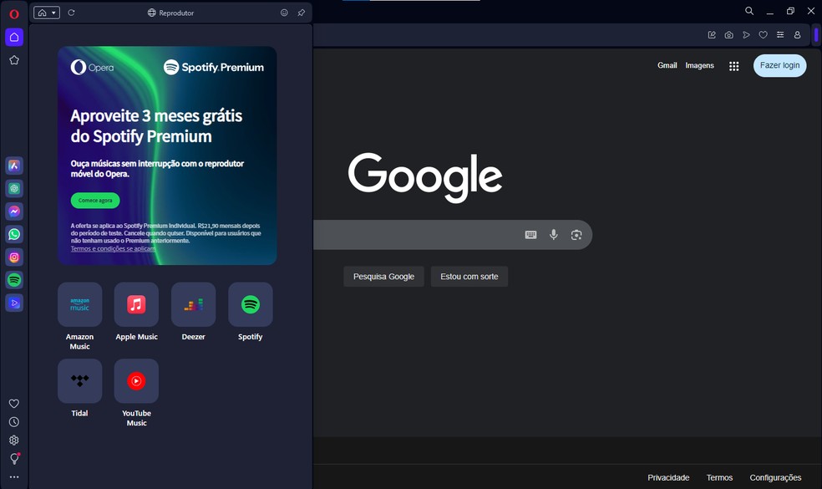822x489 pixels.
Task: Pin the Reprodutor sidebar panel
Action: [x=302, y=13]
